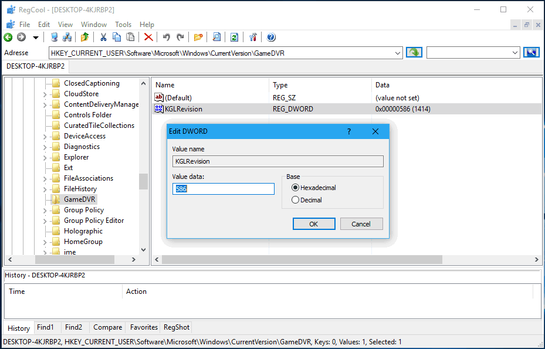Image resolution: width=545 pixels, height=349 pixels.
Task: Click Cancel in Edit DWORD dialog
Action: click(x=361, y=224)
